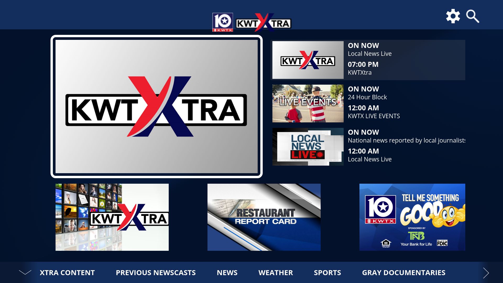Open Xtra Content section
The image size is (503, 283).
click(x=67, y=273)
